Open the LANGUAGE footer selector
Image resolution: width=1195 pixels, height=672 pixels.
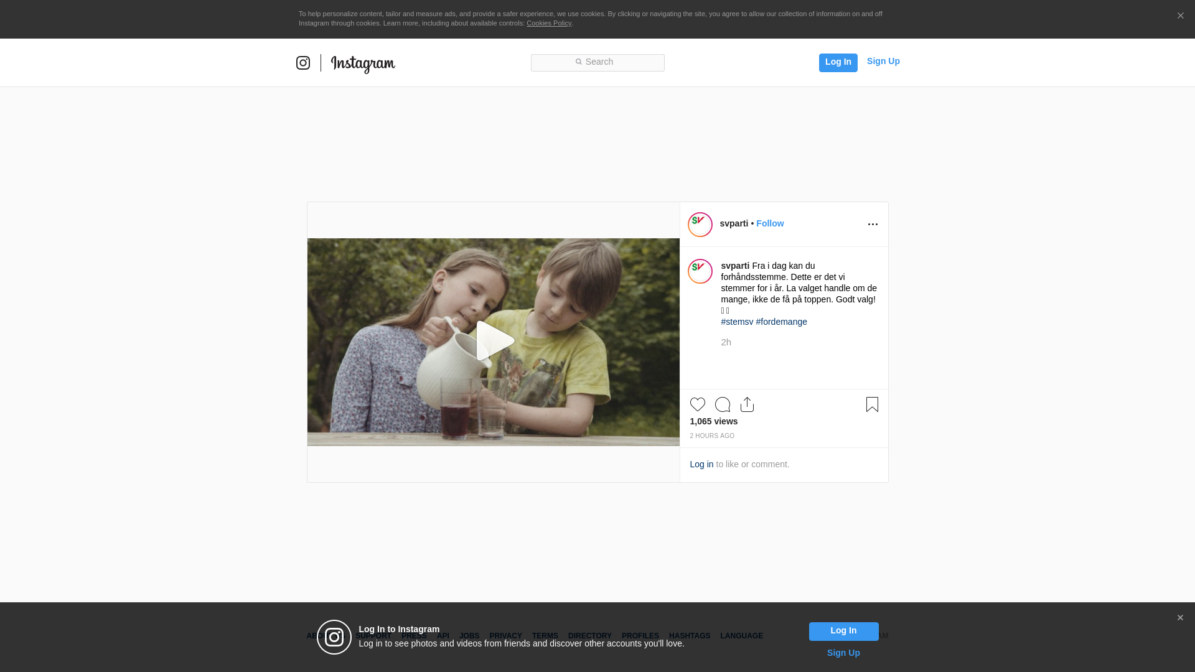point(741,636)
